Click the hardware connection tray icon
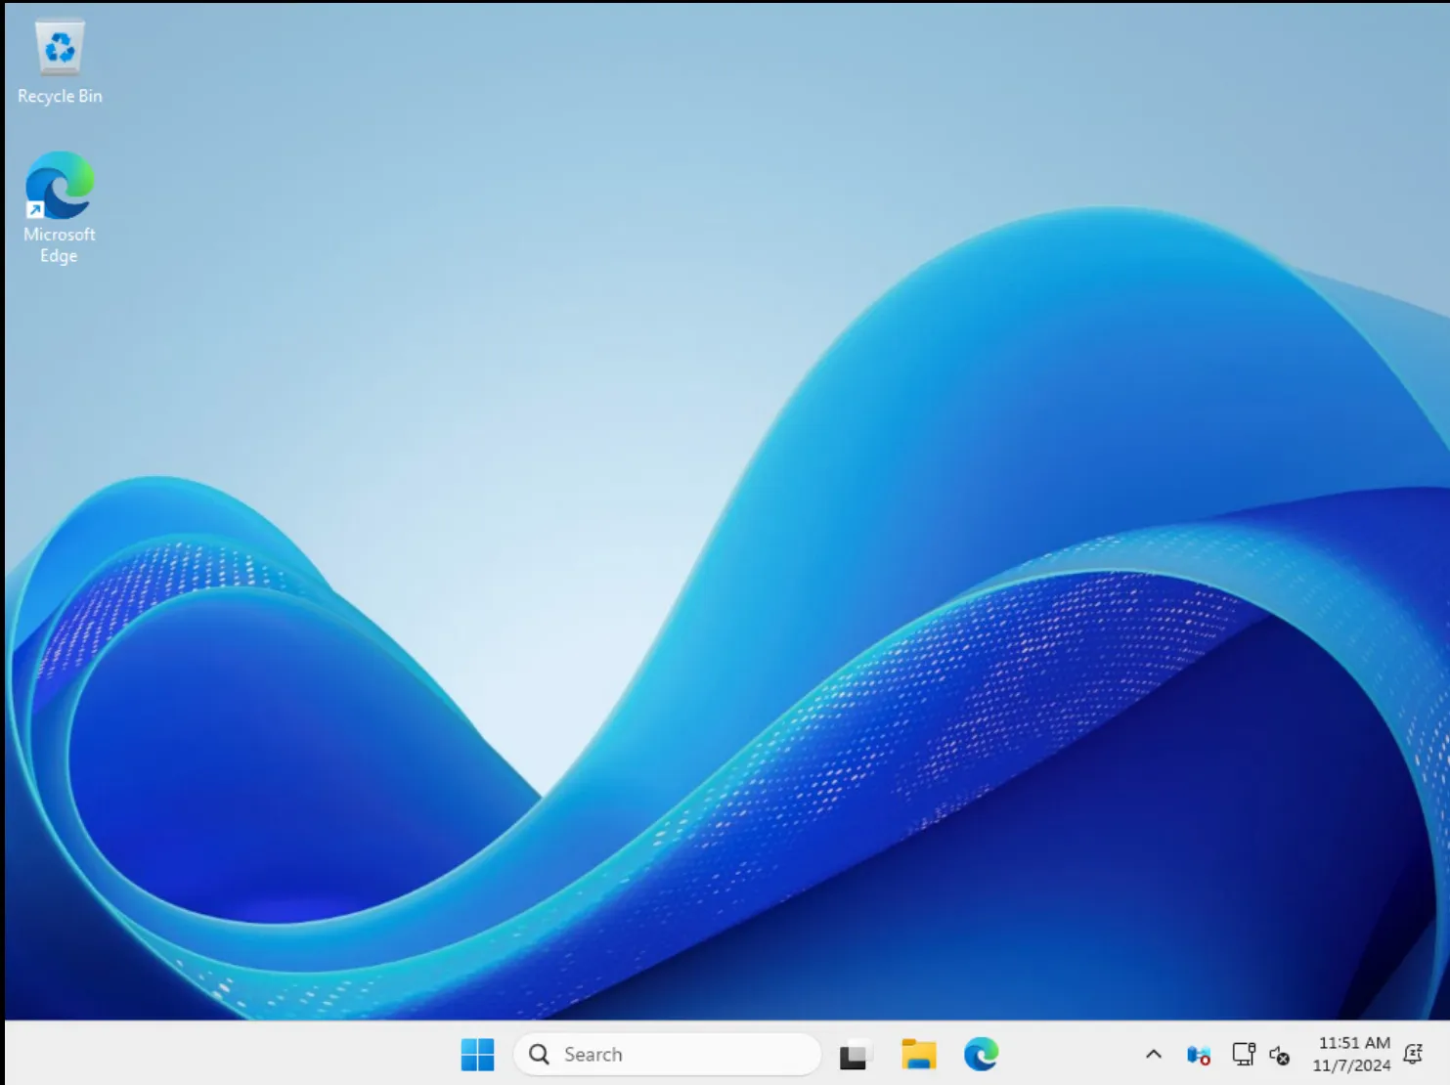The height and width of the screenshot is (1085, 1450). click(1243, 1054)
